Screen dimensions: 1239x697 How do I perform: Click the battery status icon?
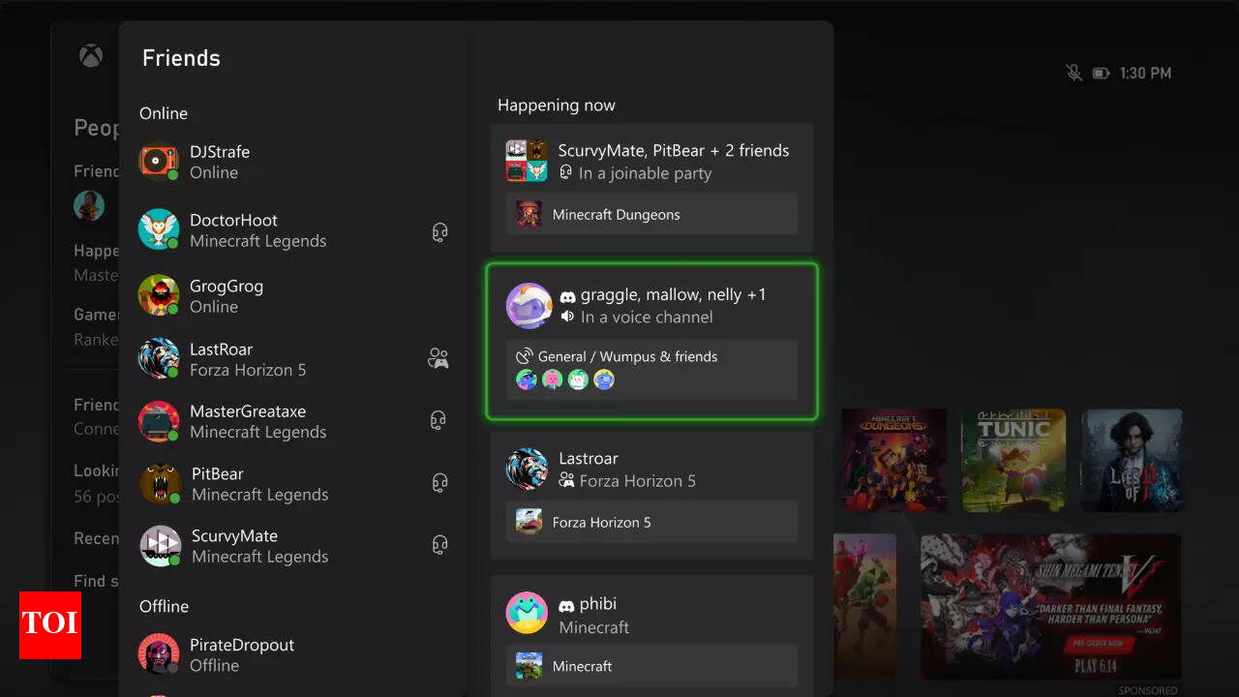pos(1101,74)
